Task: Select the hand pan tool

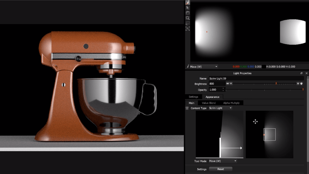Action: pos(188,13)
